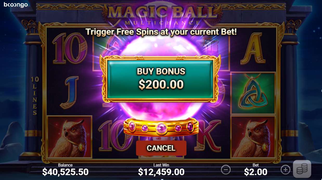Click the Magic Ball Multichance title logo
This screenshot has width=322, height=180.
click(161, 14)
